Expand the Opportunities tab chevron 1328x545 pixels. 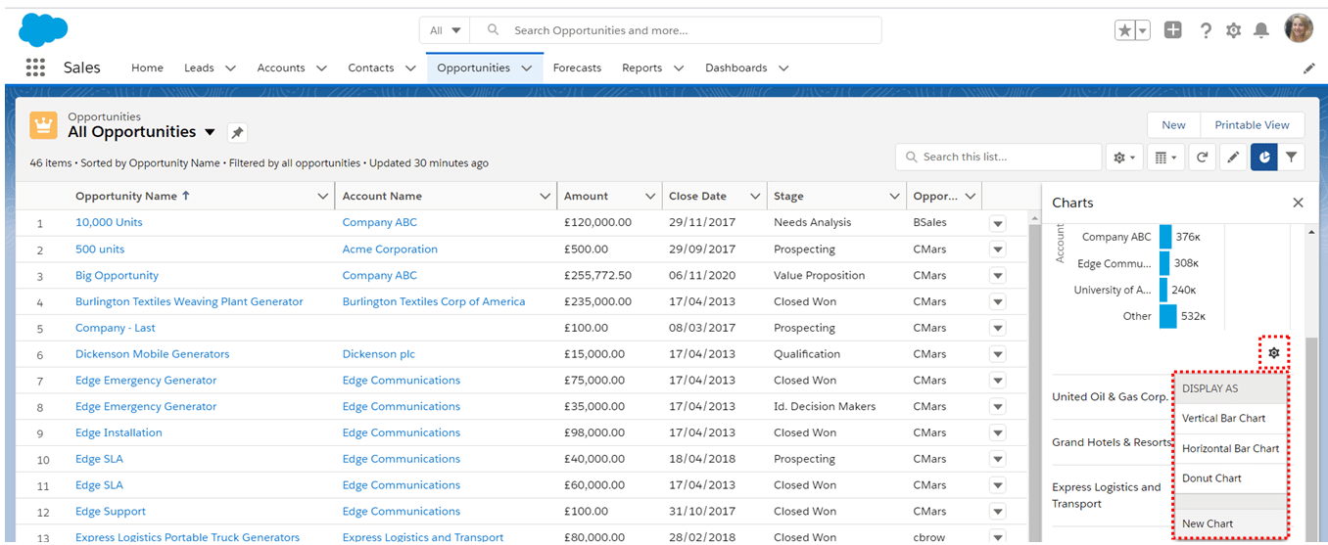[x=527, y=68]
